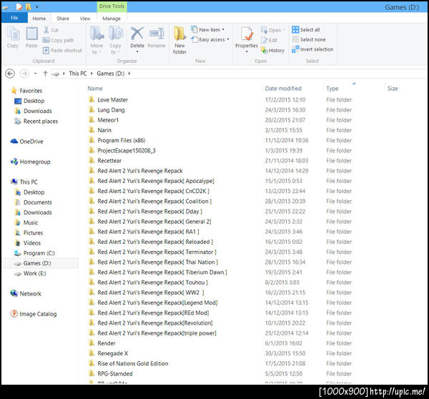Go forward with the Forward arrow button

24,74
